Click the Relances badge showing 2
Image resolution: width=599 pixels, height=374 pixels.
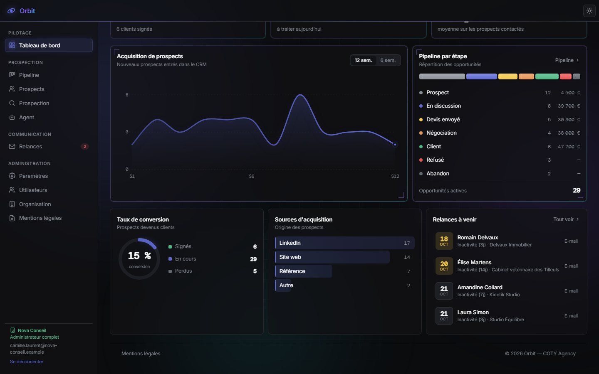click(85, 146)
